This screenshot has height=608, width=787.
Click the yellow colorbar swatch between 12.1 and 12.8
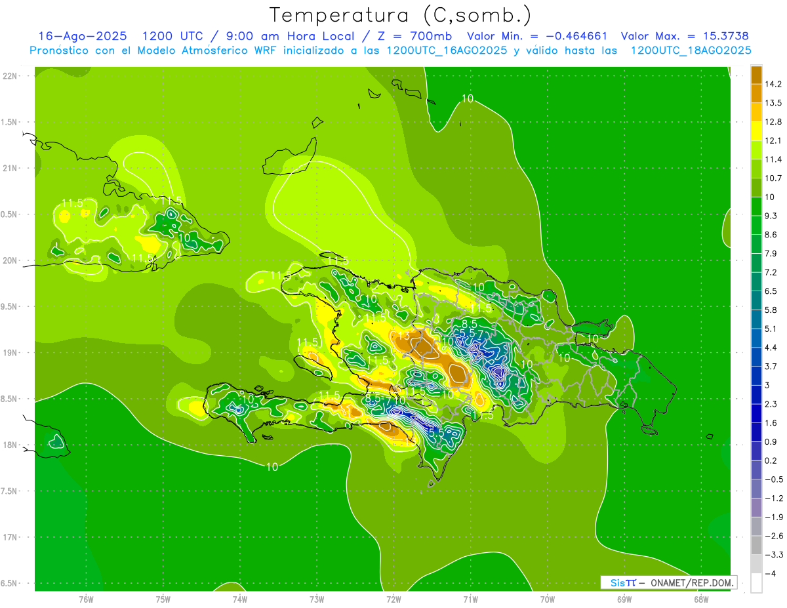coord(756,131)
